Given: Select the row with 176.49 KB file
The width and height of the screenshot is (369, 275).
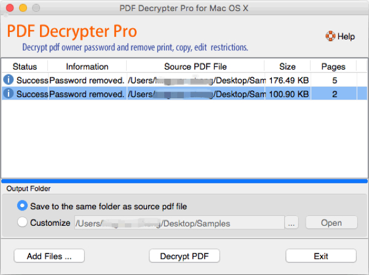Looking at the screenshot, I should coord(184,80).
